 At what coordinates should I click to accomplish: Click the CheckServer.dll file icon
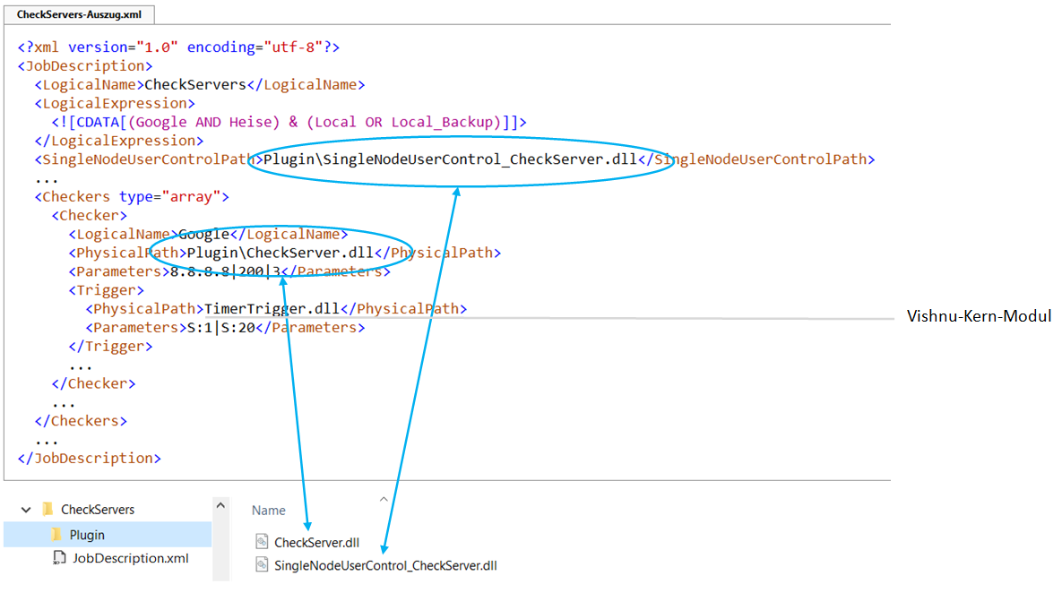point(262,542)
